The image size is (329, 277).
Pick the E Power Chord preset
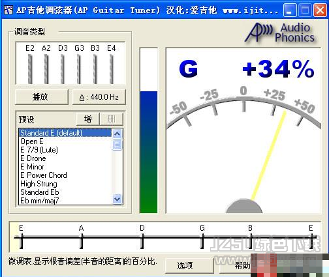tap(65, 175)
